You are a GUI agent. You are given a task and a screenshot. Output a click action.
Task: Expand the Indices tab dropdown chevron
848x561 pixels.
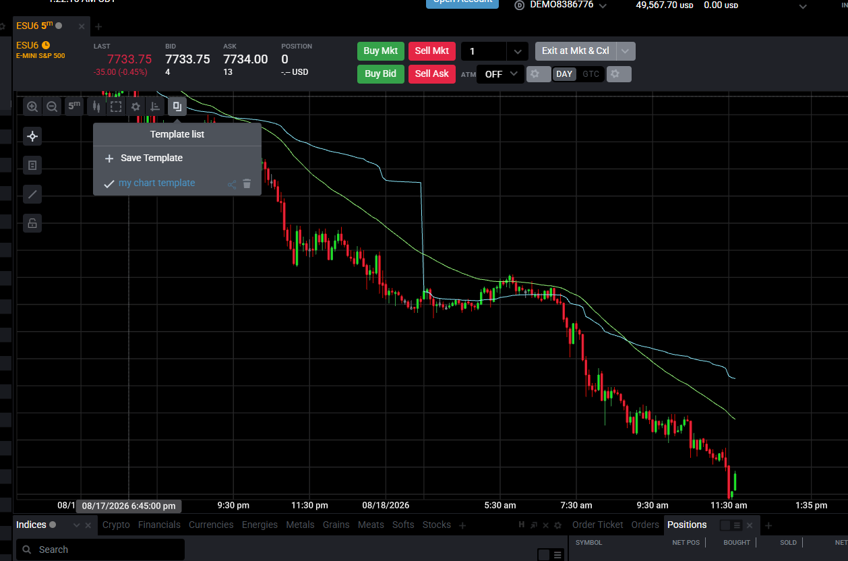click(x=76, y=525)
